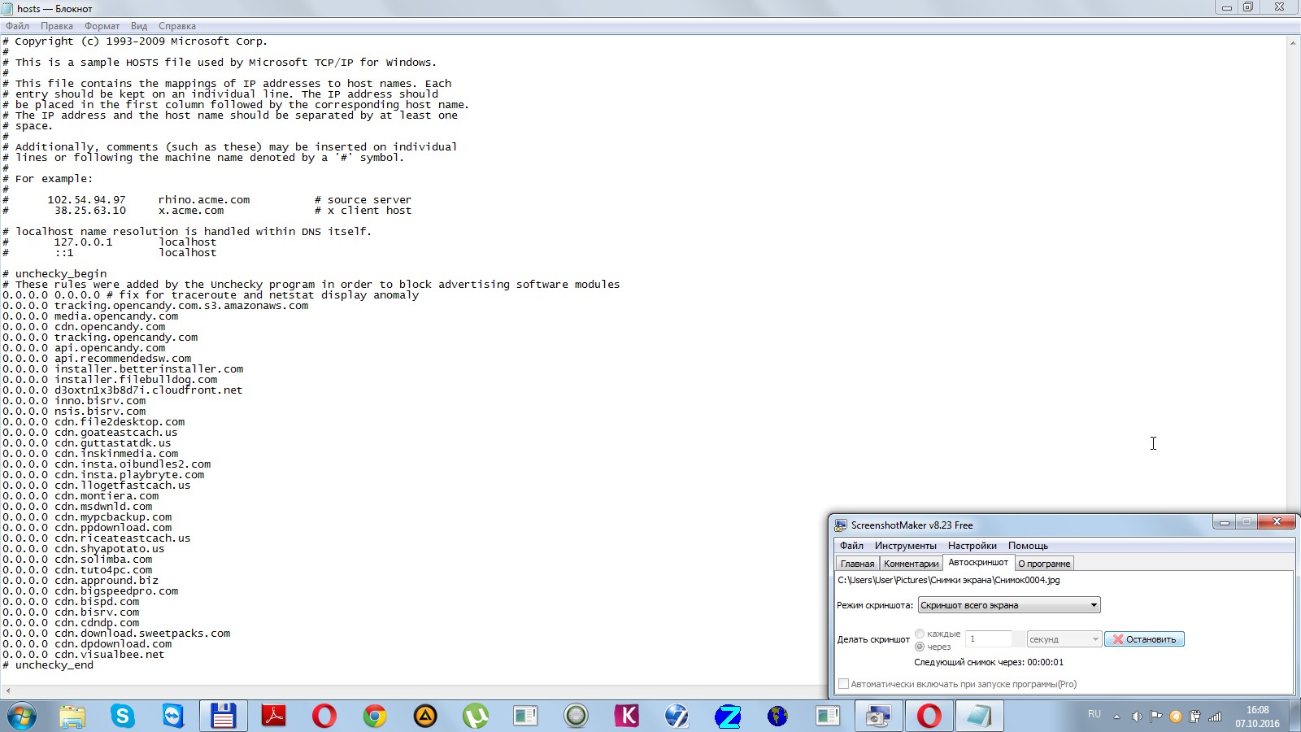Screen dimensions: 1301x732
Task: Click the orange round tray icon
Action: point(1175,717)
